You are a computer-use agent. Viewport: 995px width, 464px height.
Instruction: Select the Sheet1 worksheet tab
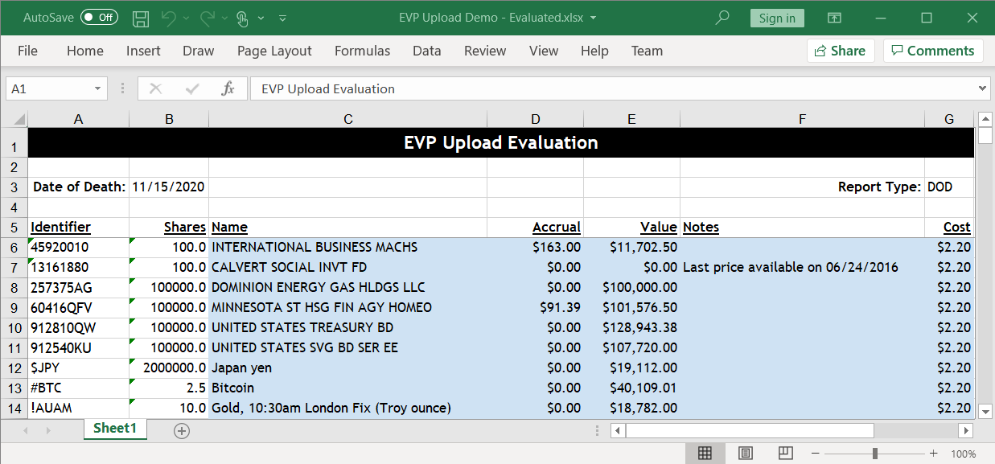click(115, 429)
